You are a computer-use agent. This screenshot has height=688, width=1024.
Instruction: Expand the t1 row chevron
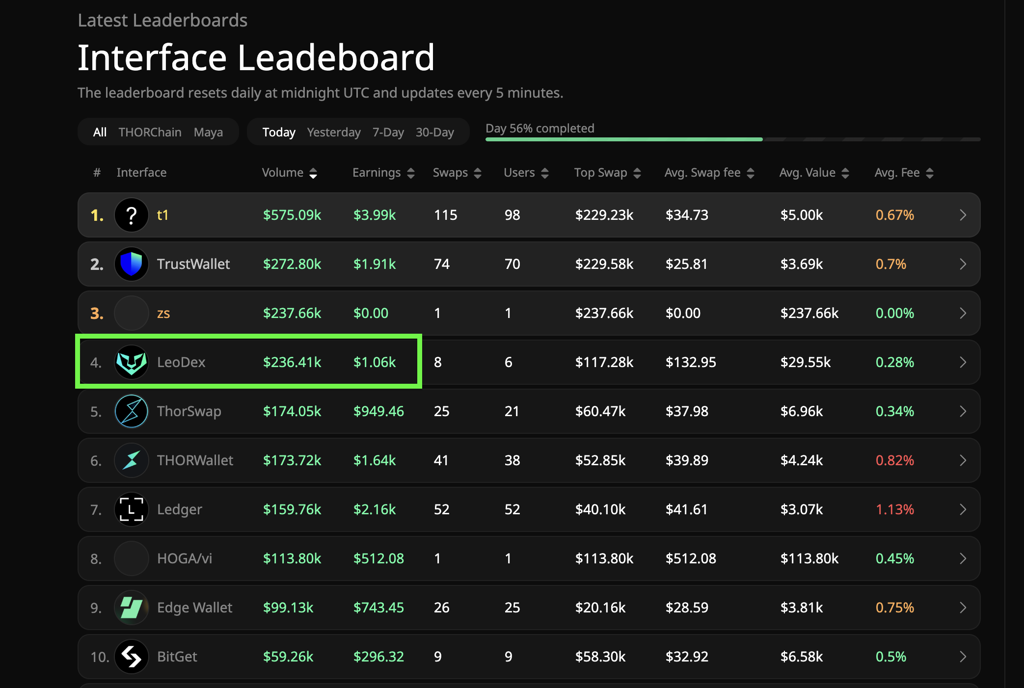[963, 215]
